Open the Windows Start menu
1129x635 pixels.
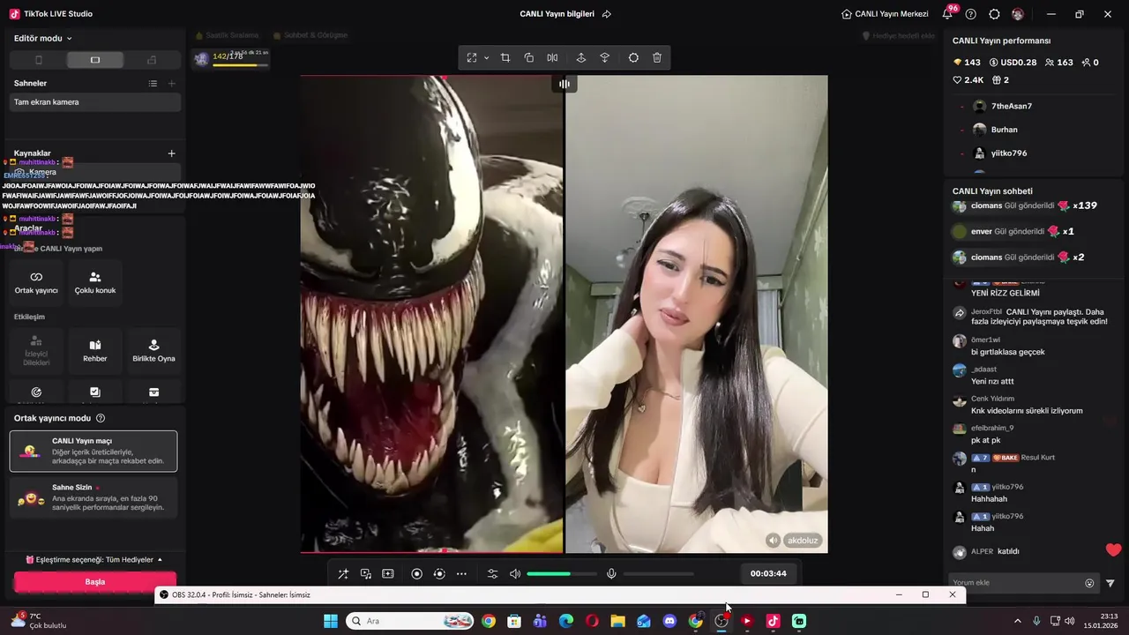pyautogui.click(x=331, y=621)
